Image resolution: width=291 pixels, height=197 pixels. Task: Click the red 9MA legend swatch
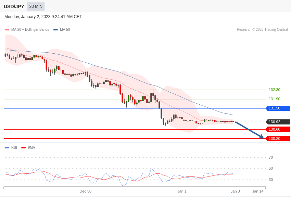tap(24, 148)
